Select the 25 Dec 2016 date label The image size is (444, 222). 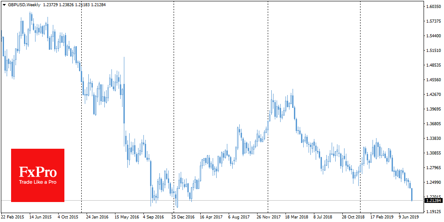coord(183,218)
